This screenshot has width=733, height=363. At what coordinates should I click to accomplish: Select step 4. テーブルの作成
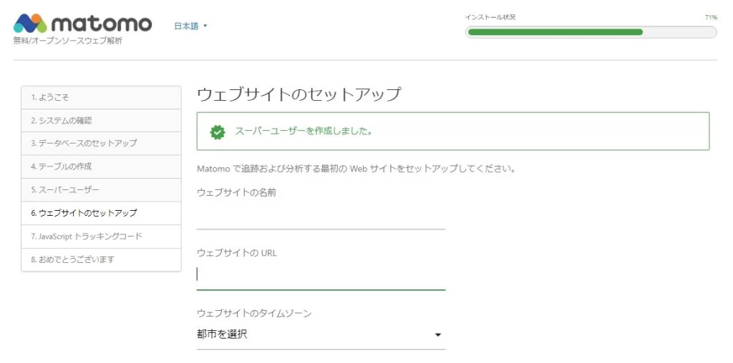[101, 166]
